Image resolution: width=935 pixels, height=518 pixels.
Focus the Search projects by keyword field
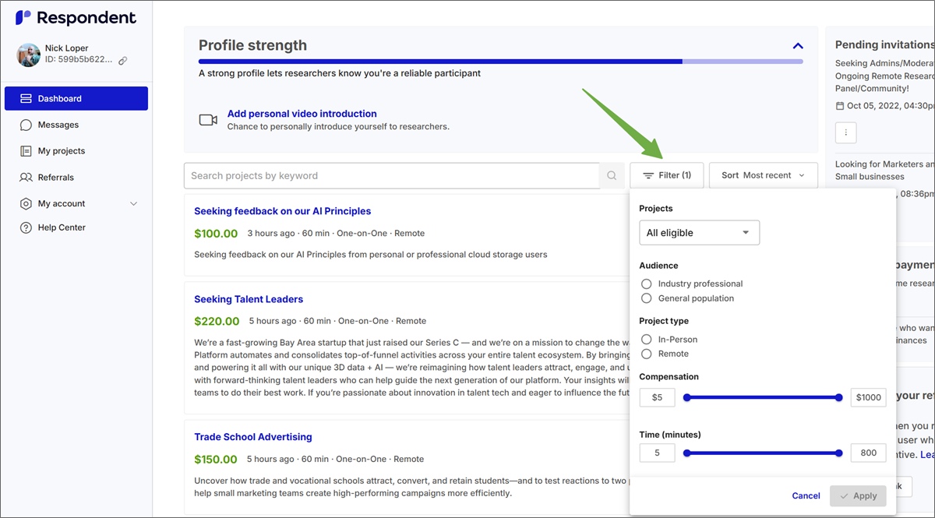point(391,175)
